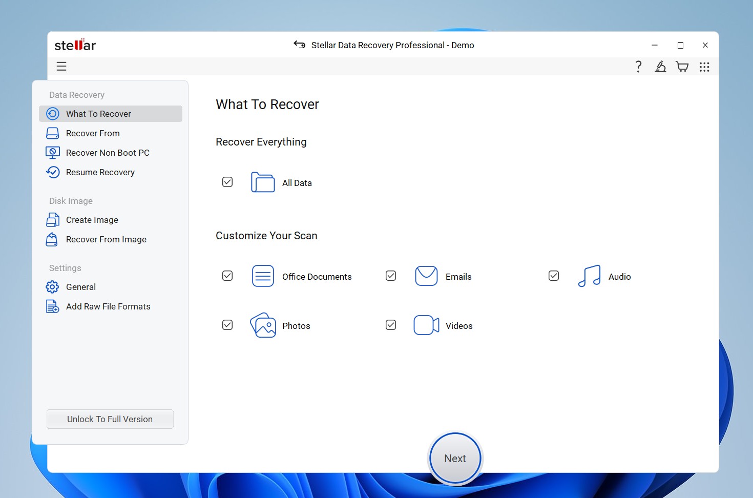
Task: Minimize the Stellar Data Recovery window
Action: click(x=655, y=45)
